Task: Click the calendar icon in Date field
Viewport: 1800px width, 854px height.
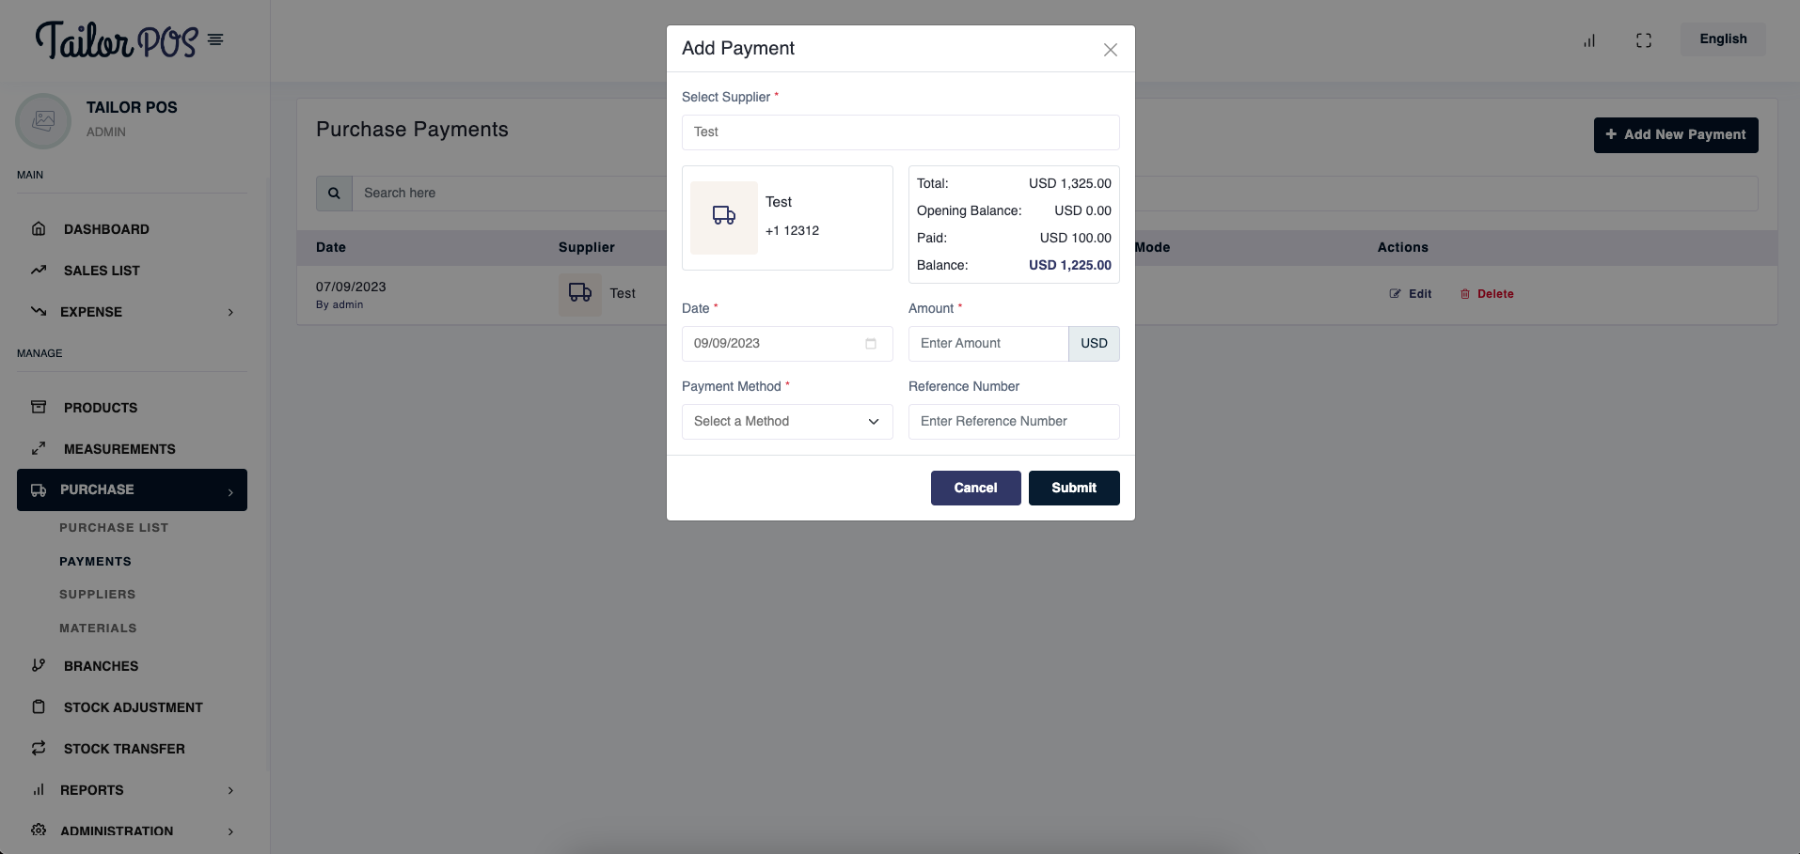Action: click(x=871, y=344)
